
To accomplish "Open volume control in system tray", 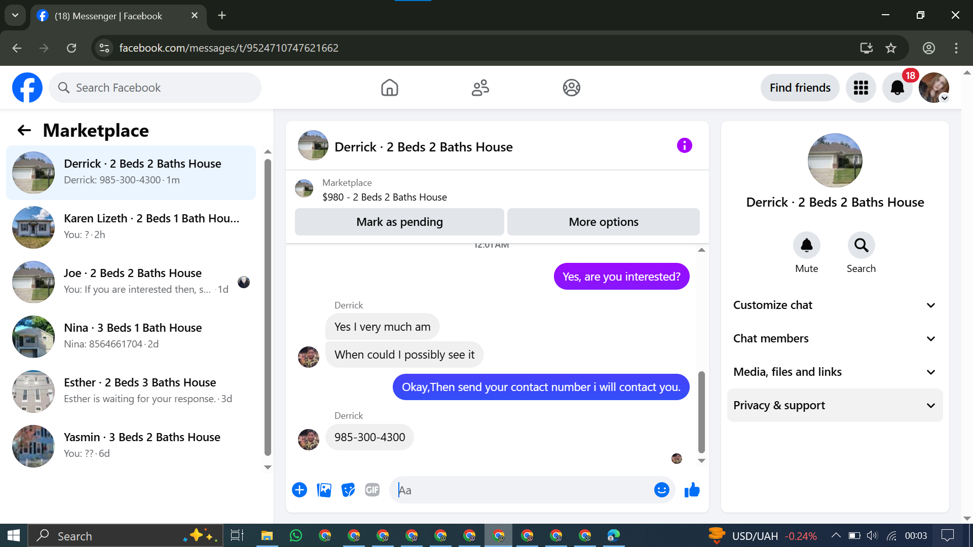I will point(872,535).
